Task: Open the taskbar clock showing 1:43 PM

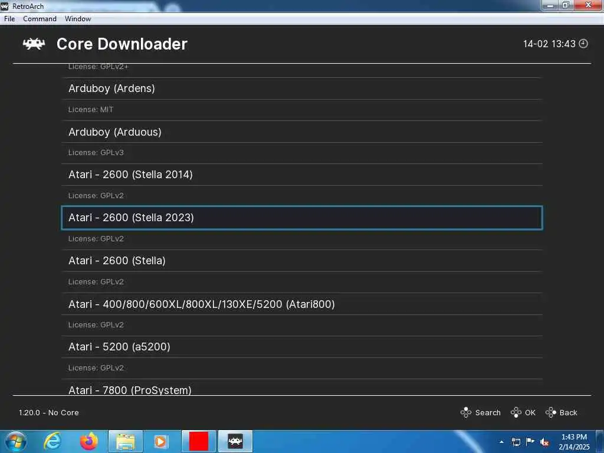Action: tap(574, 442)
